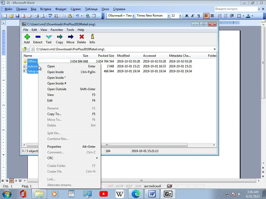Open the Word 'Вставка' menu
The height and width of the screenshot is (199, 266).
pos(46,9)
